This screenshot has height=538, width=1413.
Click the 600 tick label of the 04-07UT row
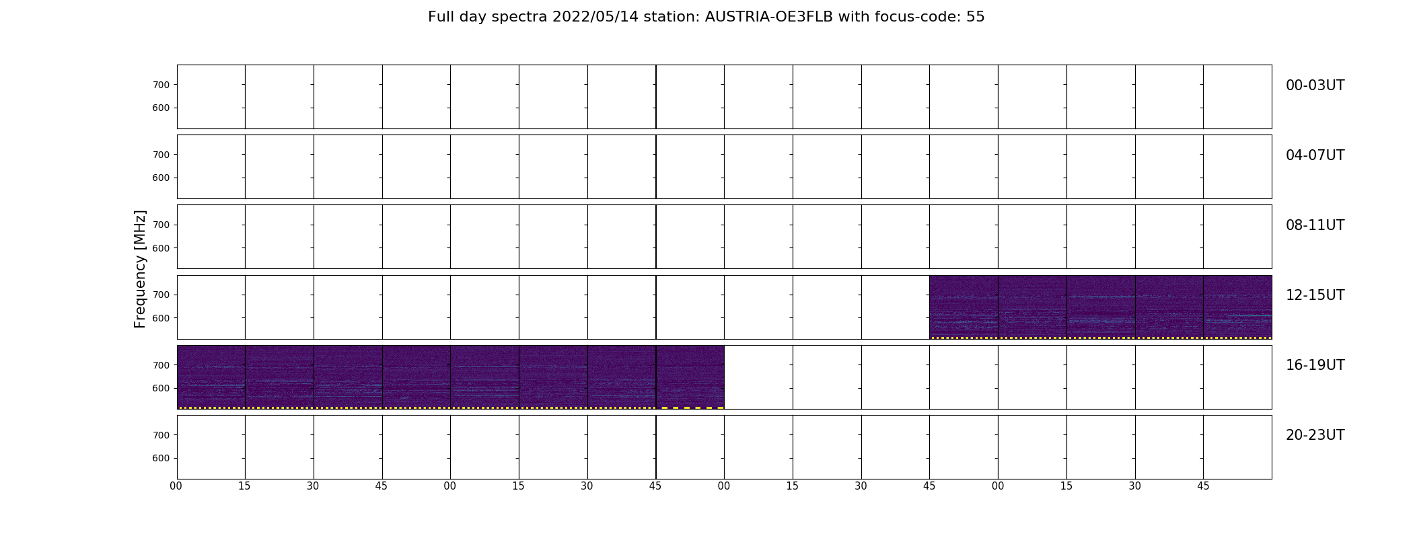pos(161,178)
